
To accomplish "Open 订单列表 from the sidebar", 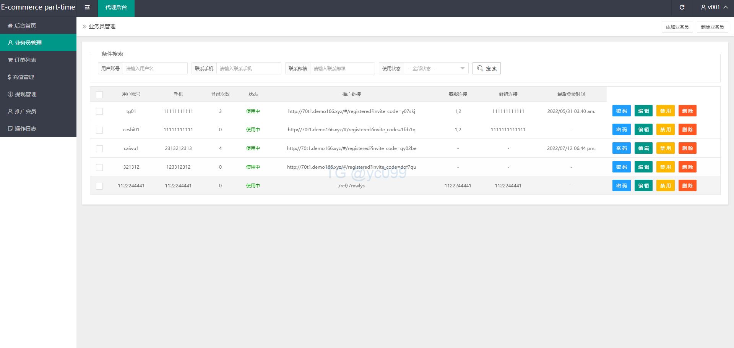I will pos(25,60).
